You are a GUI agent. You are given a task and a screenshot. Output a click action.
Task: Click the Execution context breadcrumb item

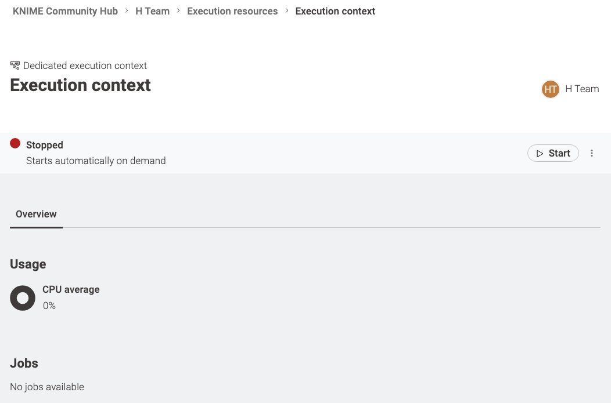tap(335, 11)
